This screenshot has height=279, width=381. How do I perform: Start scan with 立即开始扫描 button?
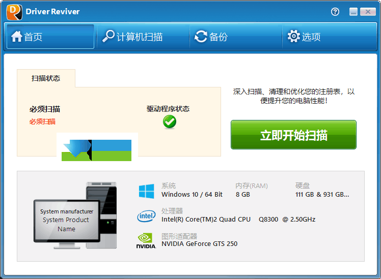click(x=293, y=135)
